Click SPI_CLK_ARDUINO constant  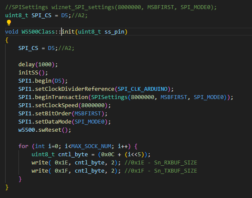tap(142, 89)
